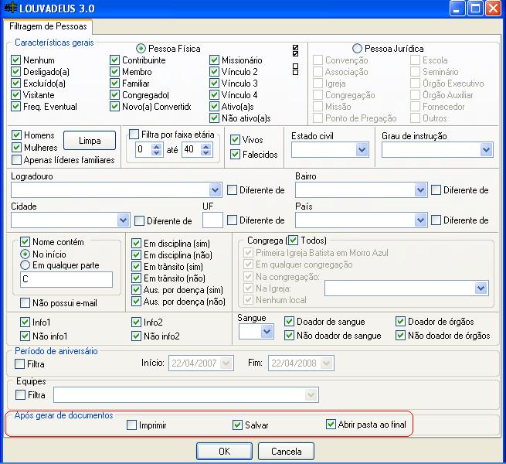This screenshot has height=464, width=506.
Task: Open the País dropdown
Action: pos(420,220)
